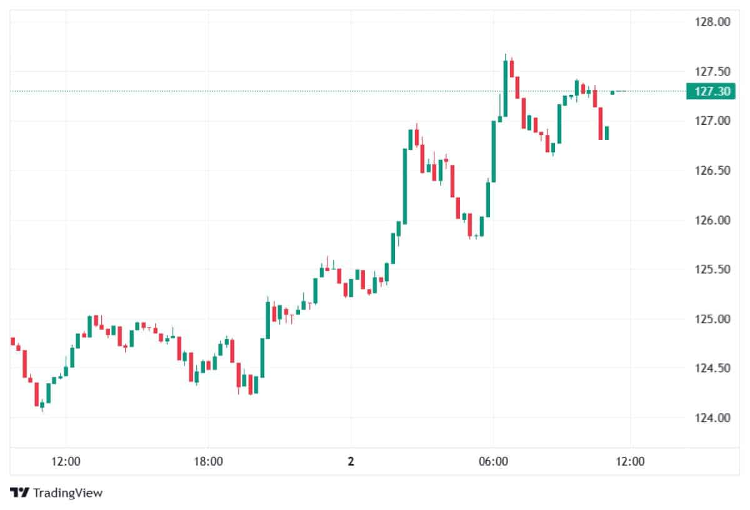The image size is (750, 510).
Task: Click the TradingView logo icon
Action: [20, 493]
